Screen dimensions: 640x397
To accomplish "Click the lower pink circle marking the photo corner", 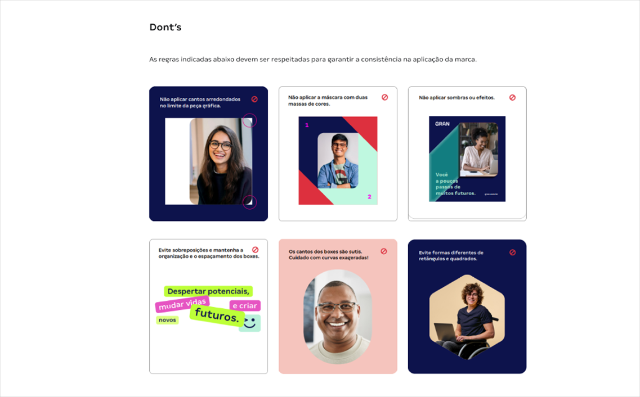I will pos(250,202).
